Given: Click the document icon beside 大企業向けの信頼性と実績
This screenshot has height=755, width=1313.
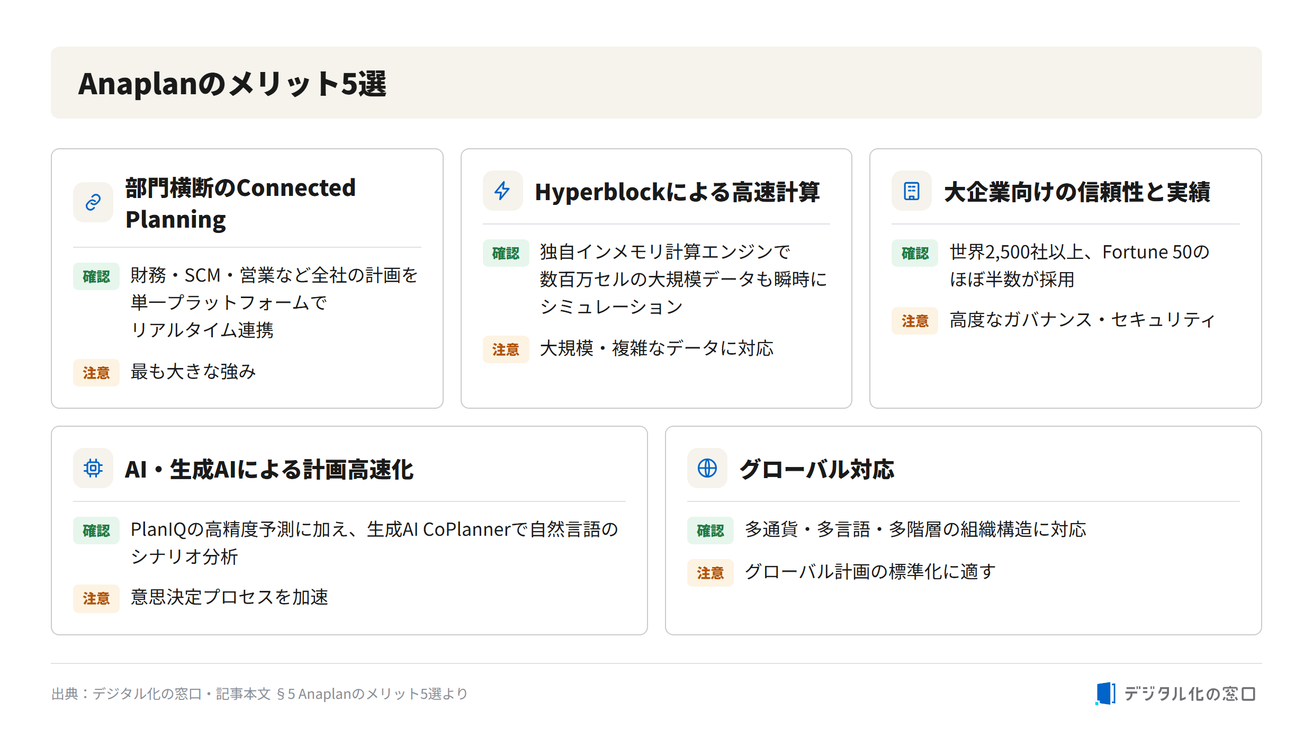Looking at the screenshot, I should click(911, 191).
